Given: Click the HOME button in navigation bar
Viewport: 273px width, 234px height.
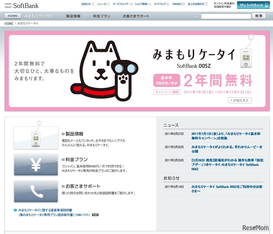Looking at the screenshot, I should click(13, 16).
